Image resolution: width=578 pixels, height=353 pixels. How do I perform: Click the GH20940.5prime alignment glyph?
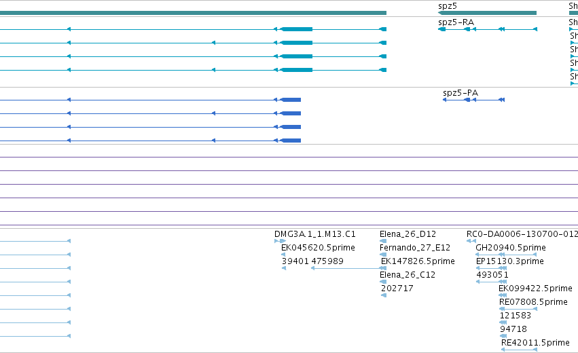pos(506,255)
